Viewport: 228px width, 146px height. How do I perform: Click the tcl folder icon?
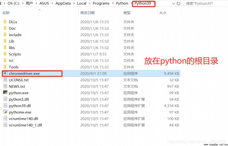[5, 60]
